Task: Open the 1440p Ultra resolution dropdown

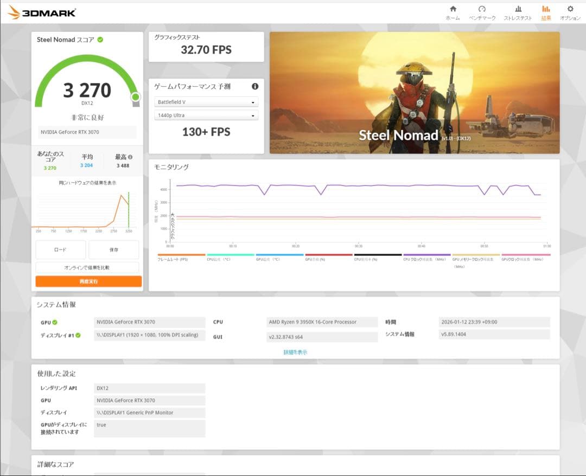Action: click(x=206, y=115)
